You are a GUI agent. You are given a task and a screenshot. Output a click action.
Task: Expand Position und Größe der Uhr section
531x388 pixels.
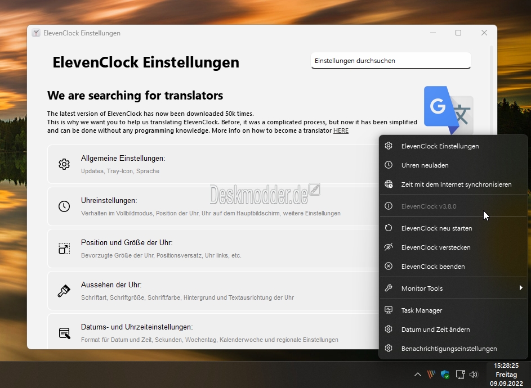pos(213,249)
